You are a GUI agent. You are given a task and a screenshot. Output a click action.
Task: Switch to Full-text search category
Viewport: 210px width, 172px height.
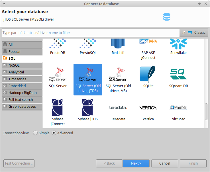(22, 99)
